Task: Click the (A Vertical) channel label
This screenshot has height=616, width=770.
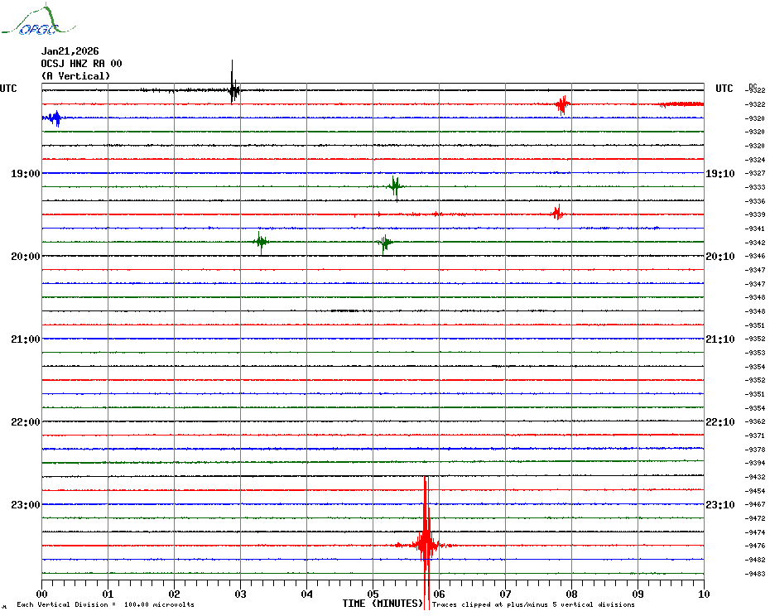Action: (75, 76)
